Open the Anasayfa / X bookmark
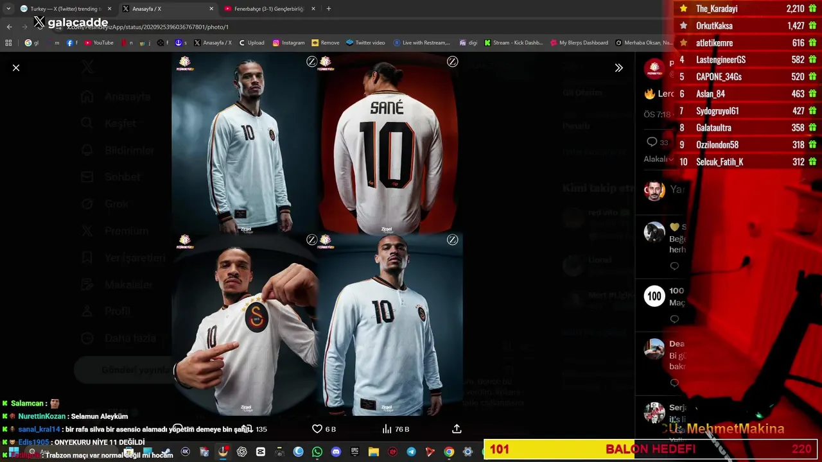 [213, 43]
